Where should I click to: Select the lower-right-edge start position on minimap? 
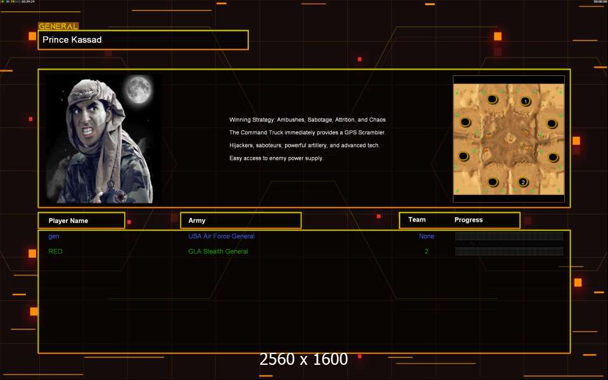click(x=552, y=157)
